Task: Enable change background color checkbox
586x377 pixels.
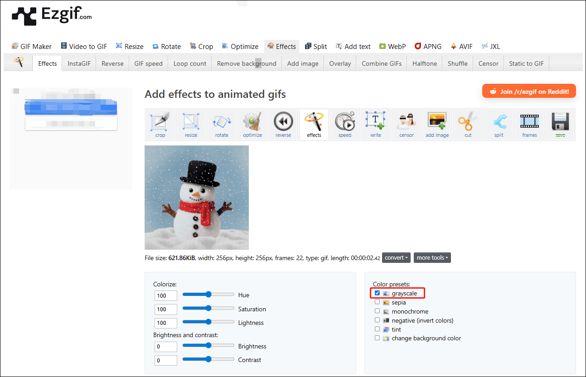Action: pos(377,338)
